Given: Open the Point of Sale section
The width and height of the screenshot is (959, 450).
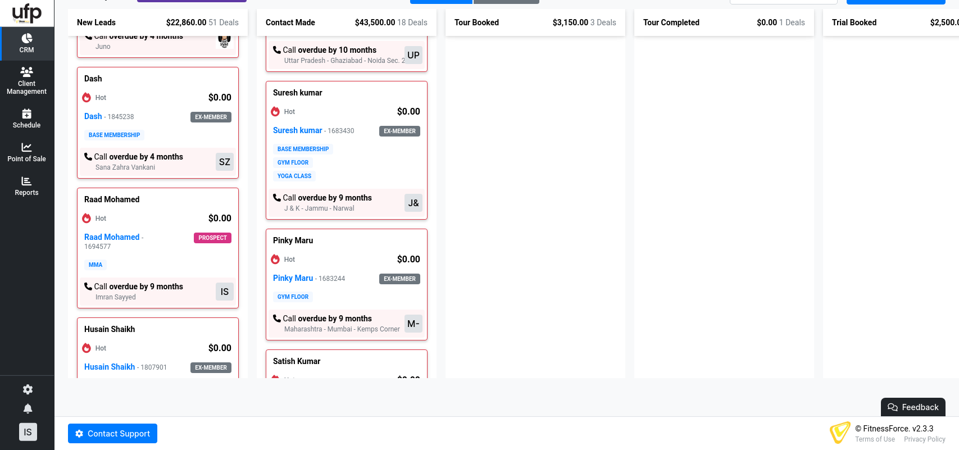Looking at the screenshot, I should 27,147.
